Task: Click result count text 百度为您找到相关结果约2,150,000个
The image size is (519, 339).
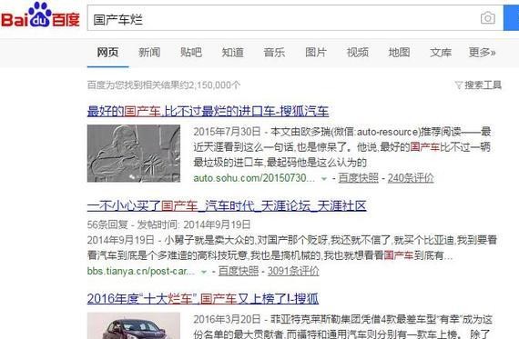Action: click(x=164, y=85)
